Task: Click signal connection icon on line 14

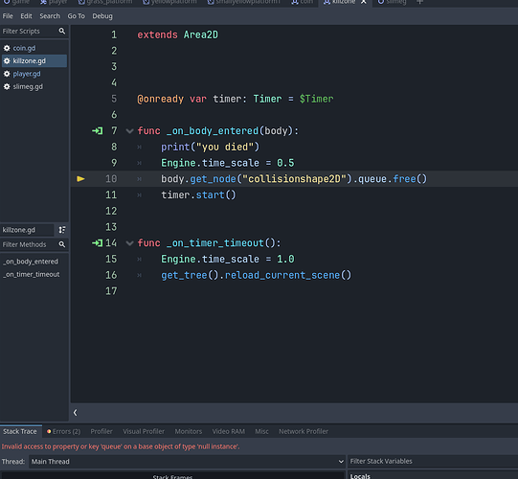Action: (98, 243)
